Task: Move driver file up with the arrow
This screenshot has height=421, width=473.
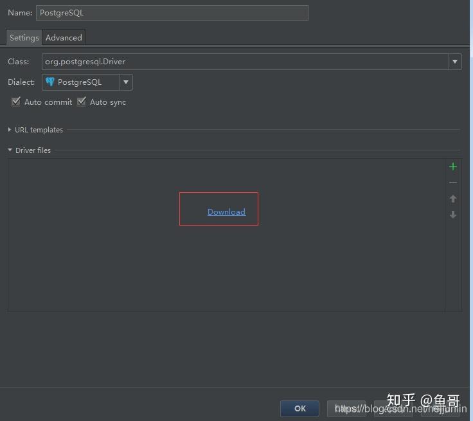Action: coord(453,199)
